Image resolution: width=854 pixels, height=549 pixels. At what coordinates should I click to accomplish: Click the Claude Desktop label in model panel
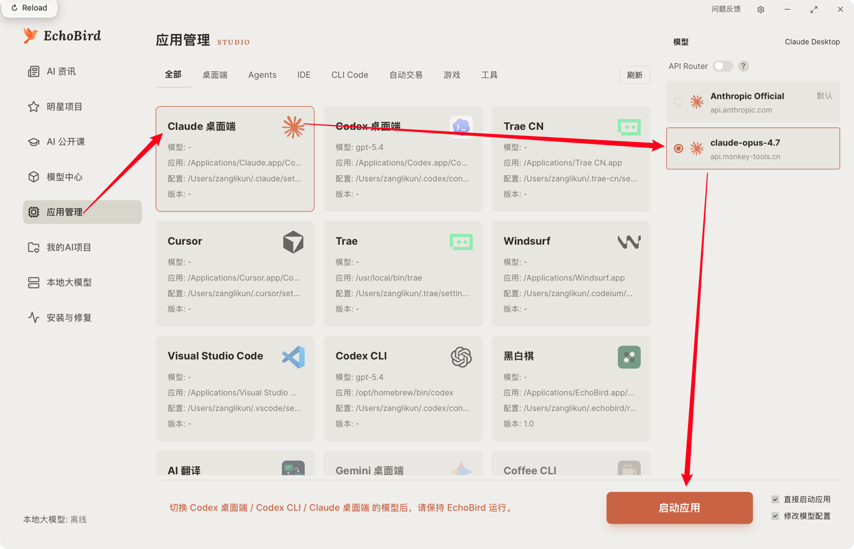tap(812, 42)
